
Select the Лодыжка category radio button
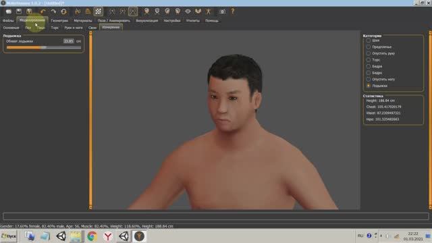(369, 86)
